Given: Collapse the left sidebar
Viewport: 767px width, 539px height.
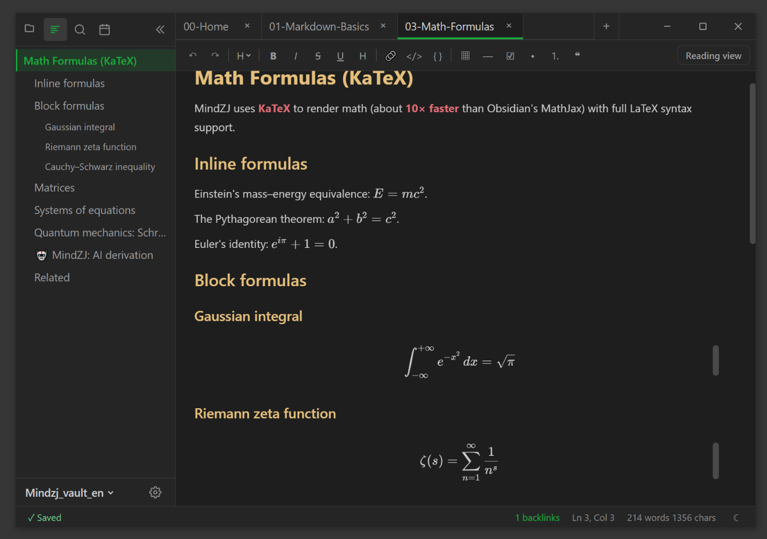Looking at the screenshot, I should pos(160,30).
